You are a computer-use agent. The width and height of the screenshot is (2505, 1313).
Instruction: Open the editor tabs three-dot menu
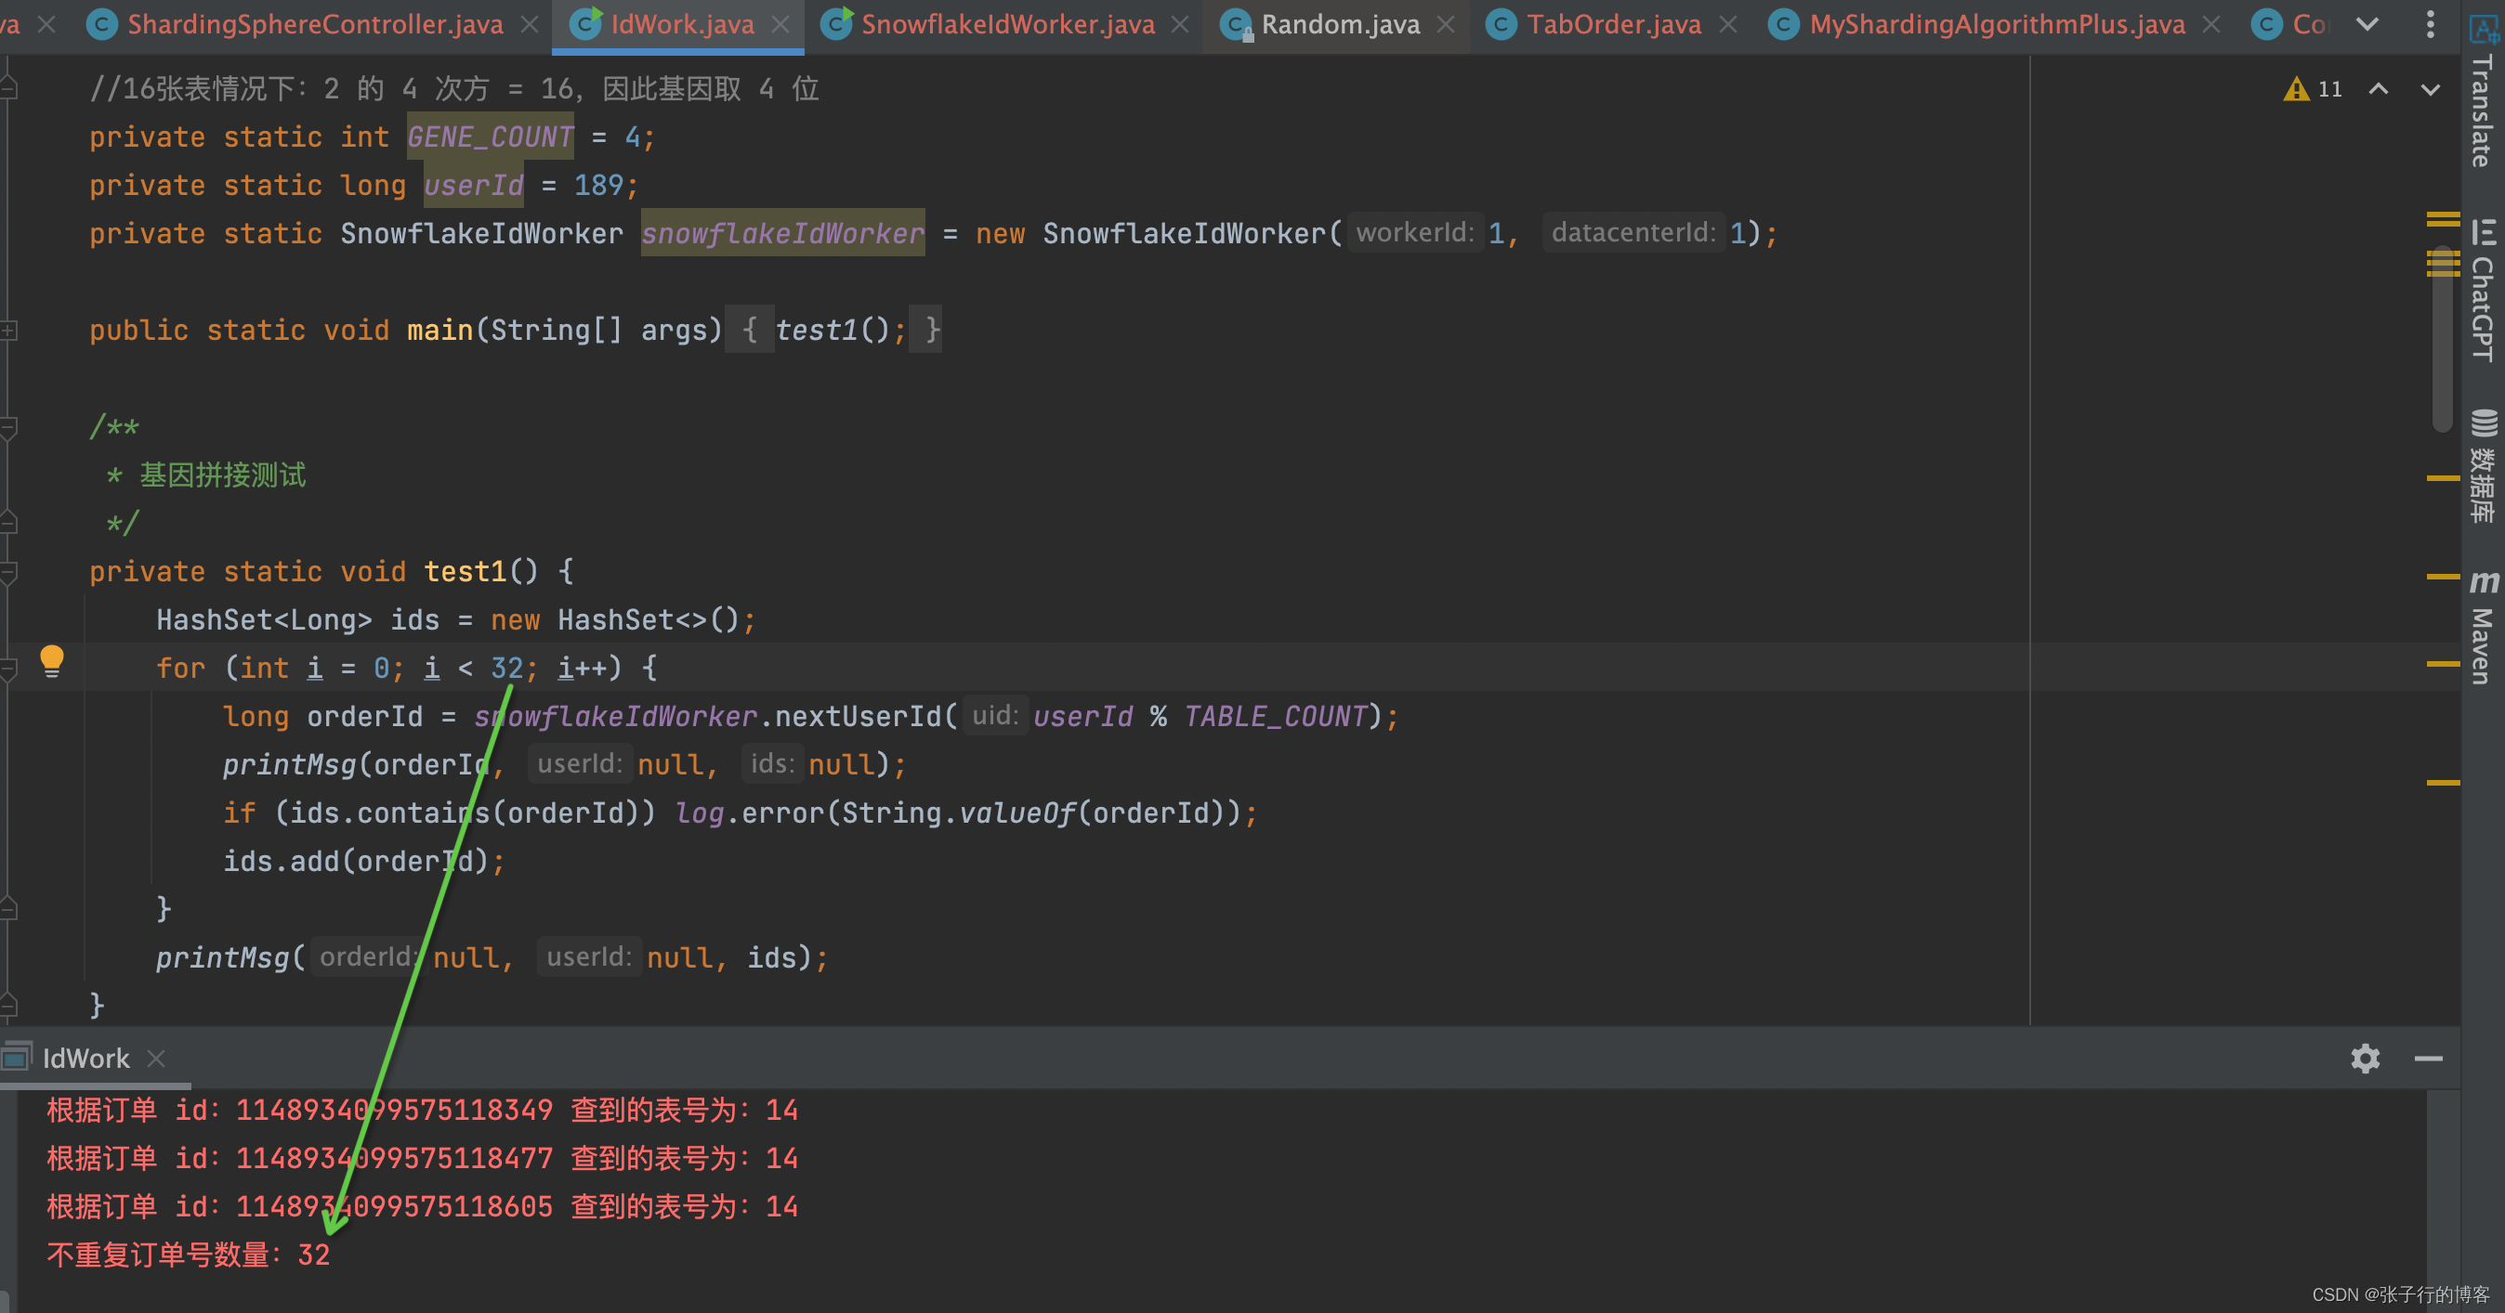[x=2430, y=24]
